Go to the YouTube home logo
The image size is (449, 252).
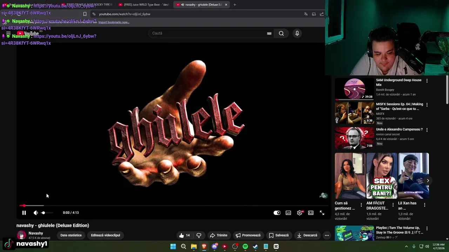pos(29,34)
